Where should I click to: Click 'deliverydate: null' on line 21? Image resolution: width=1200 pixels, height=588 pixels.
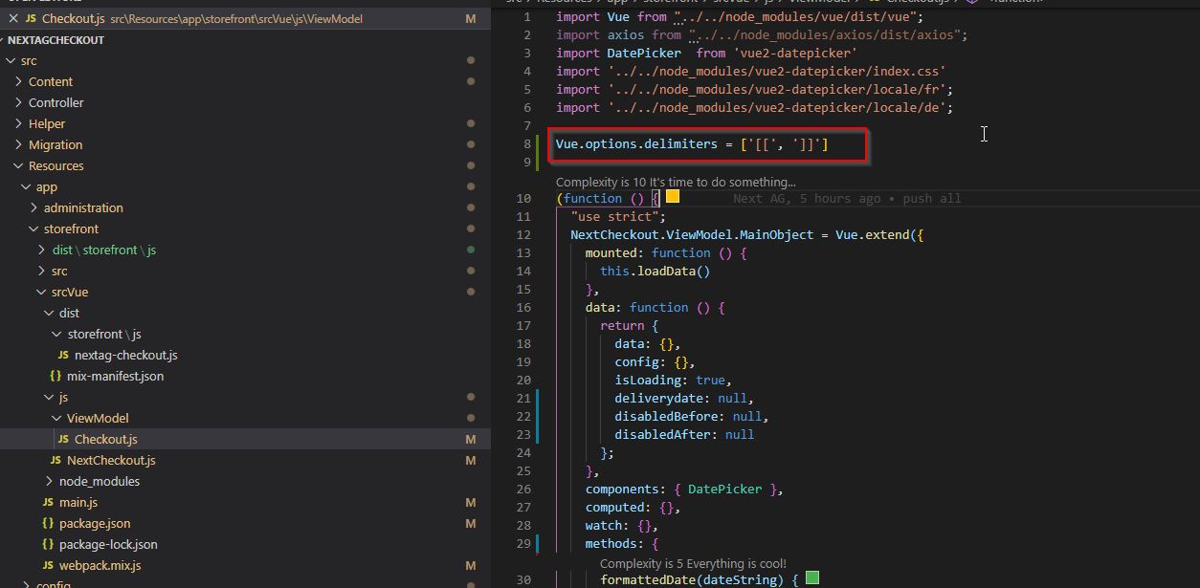[x=680, y=398]
